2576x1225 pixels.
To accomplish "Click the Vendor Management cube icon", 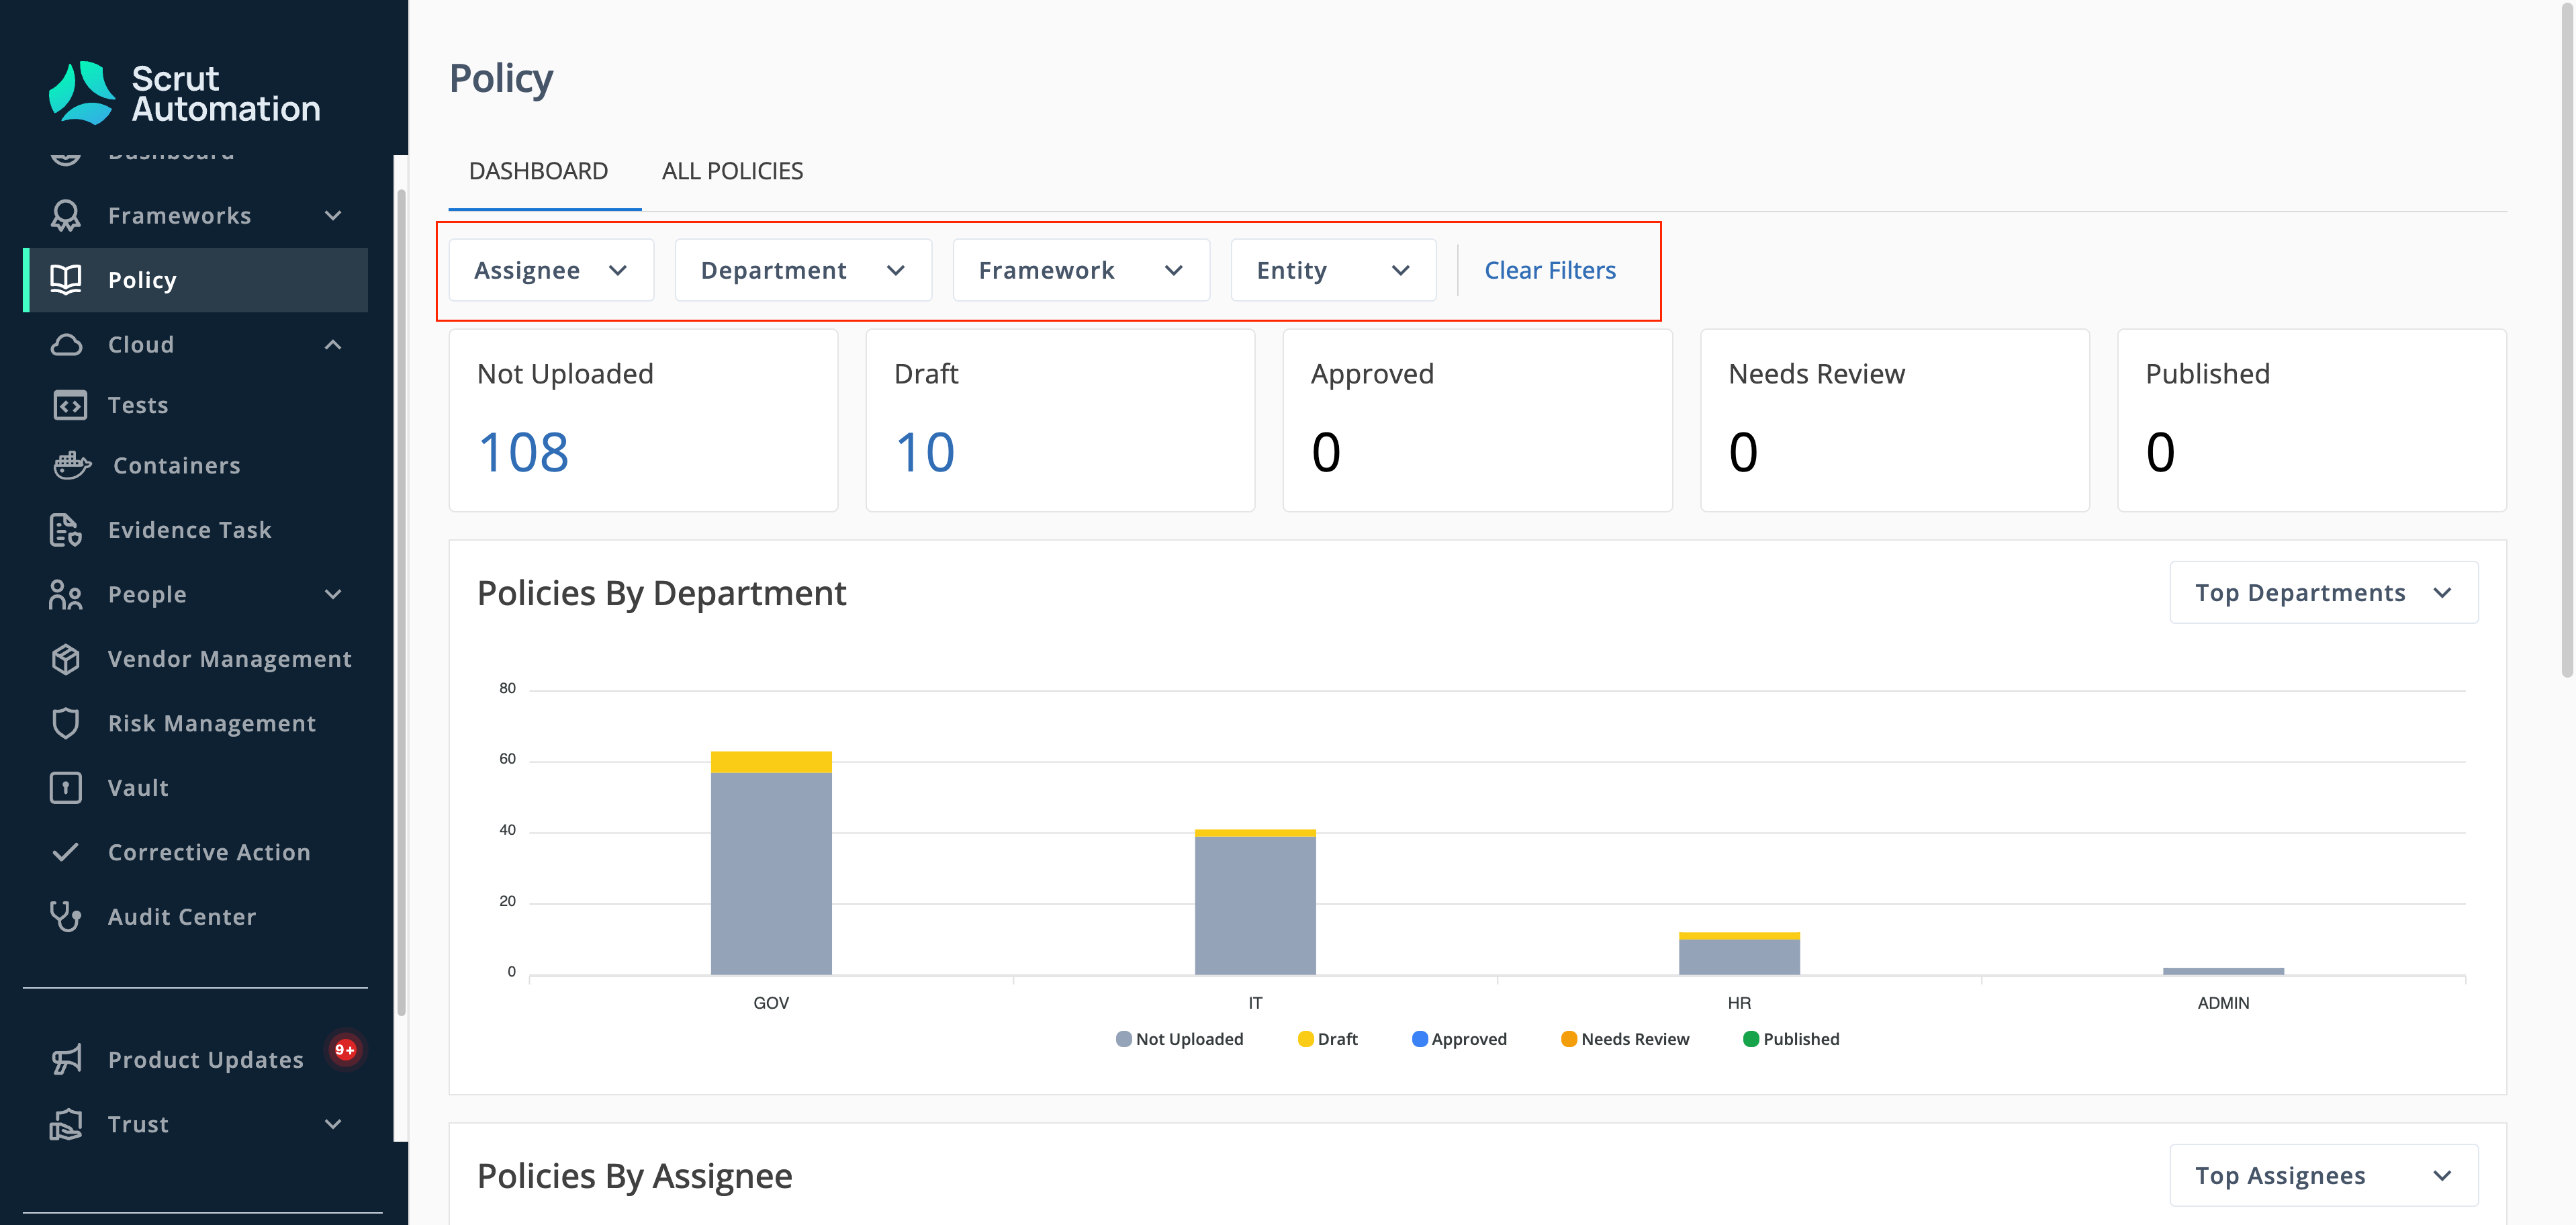I will coord(66,659).
